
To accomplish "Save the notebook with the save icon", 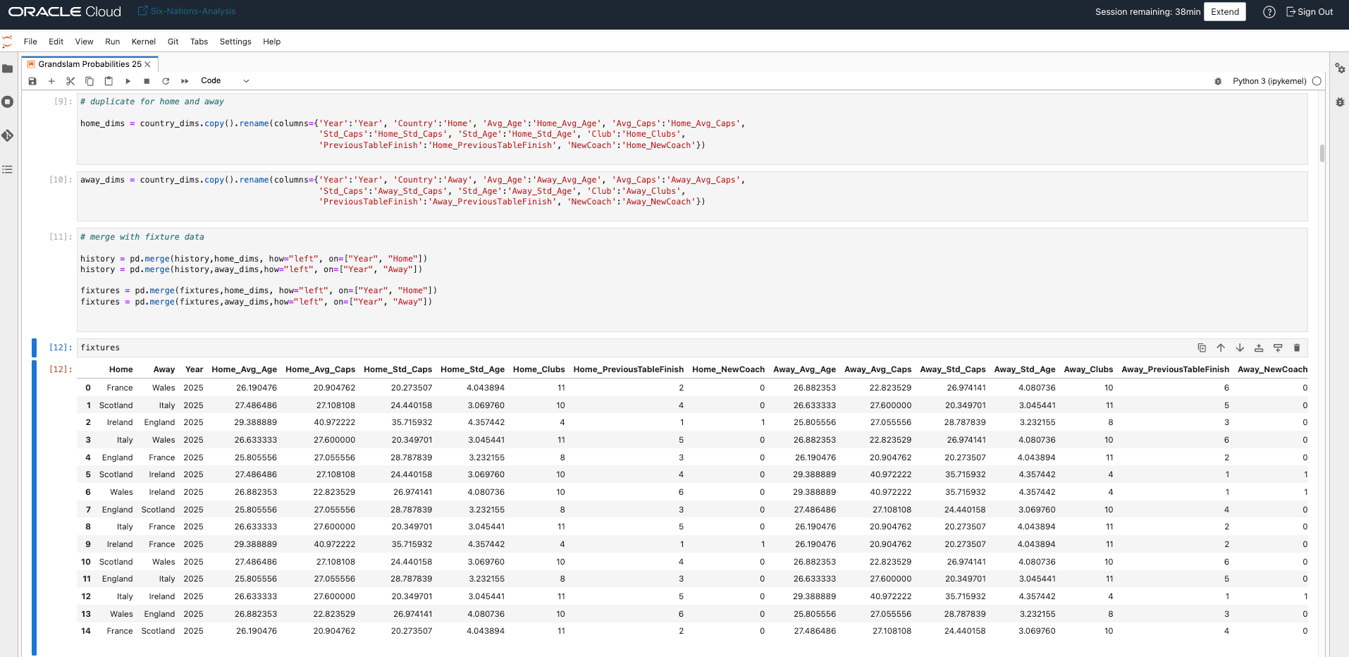I will (x=32, y=81).
